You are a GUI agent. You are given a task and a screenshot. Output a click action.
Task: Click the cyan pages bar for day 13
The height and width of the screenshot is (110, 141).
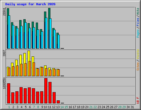click(x=59, y=42)
